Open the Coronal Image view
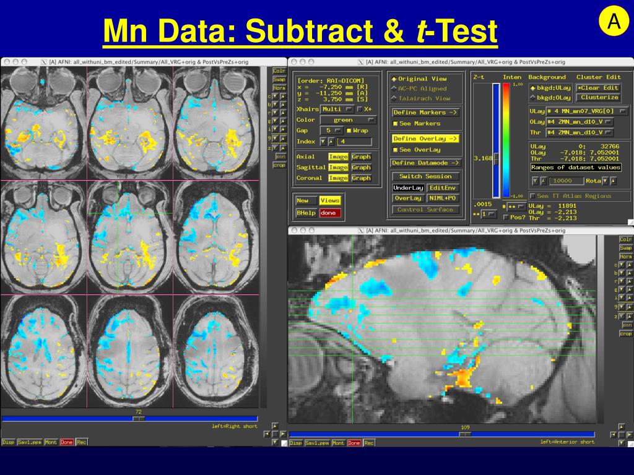 (339, 178)
